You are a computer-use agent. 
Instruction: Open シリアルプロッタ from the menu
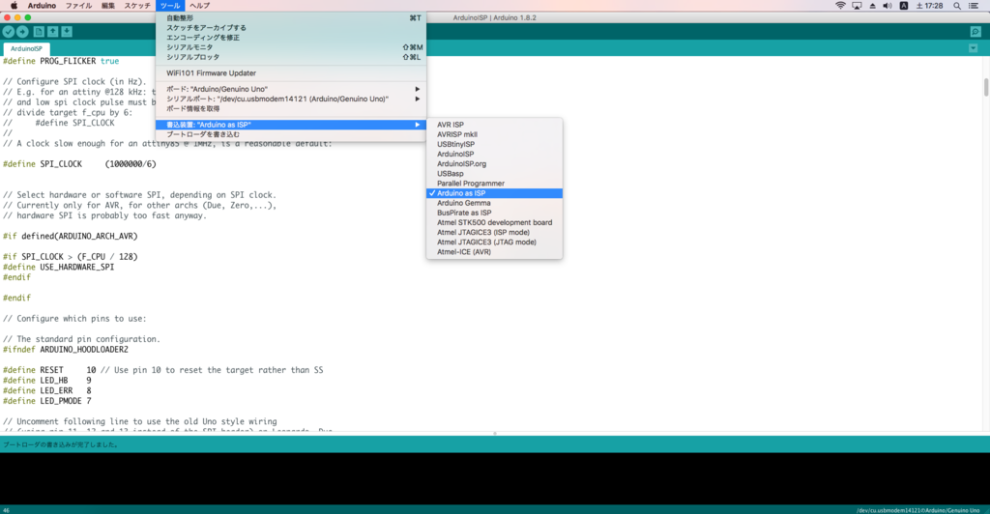point(290,57)
